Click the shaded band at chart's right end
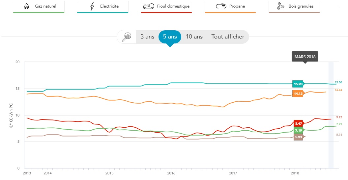The height and width of the screenshot is (180, 348). pyautogui.click(x=331, y=115)
